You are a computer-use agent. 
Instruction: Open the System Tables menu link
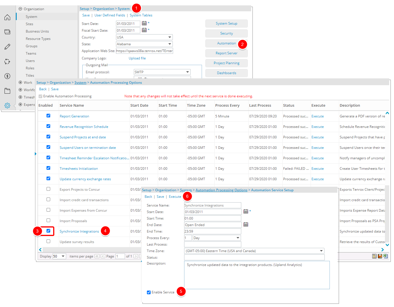pyautogui.click(x=141, y=15)
